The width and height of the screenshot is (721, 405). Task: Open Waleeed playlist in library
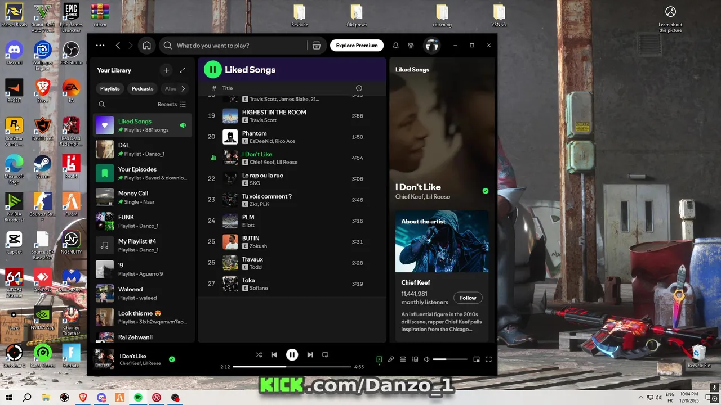[x=143, y=293]
